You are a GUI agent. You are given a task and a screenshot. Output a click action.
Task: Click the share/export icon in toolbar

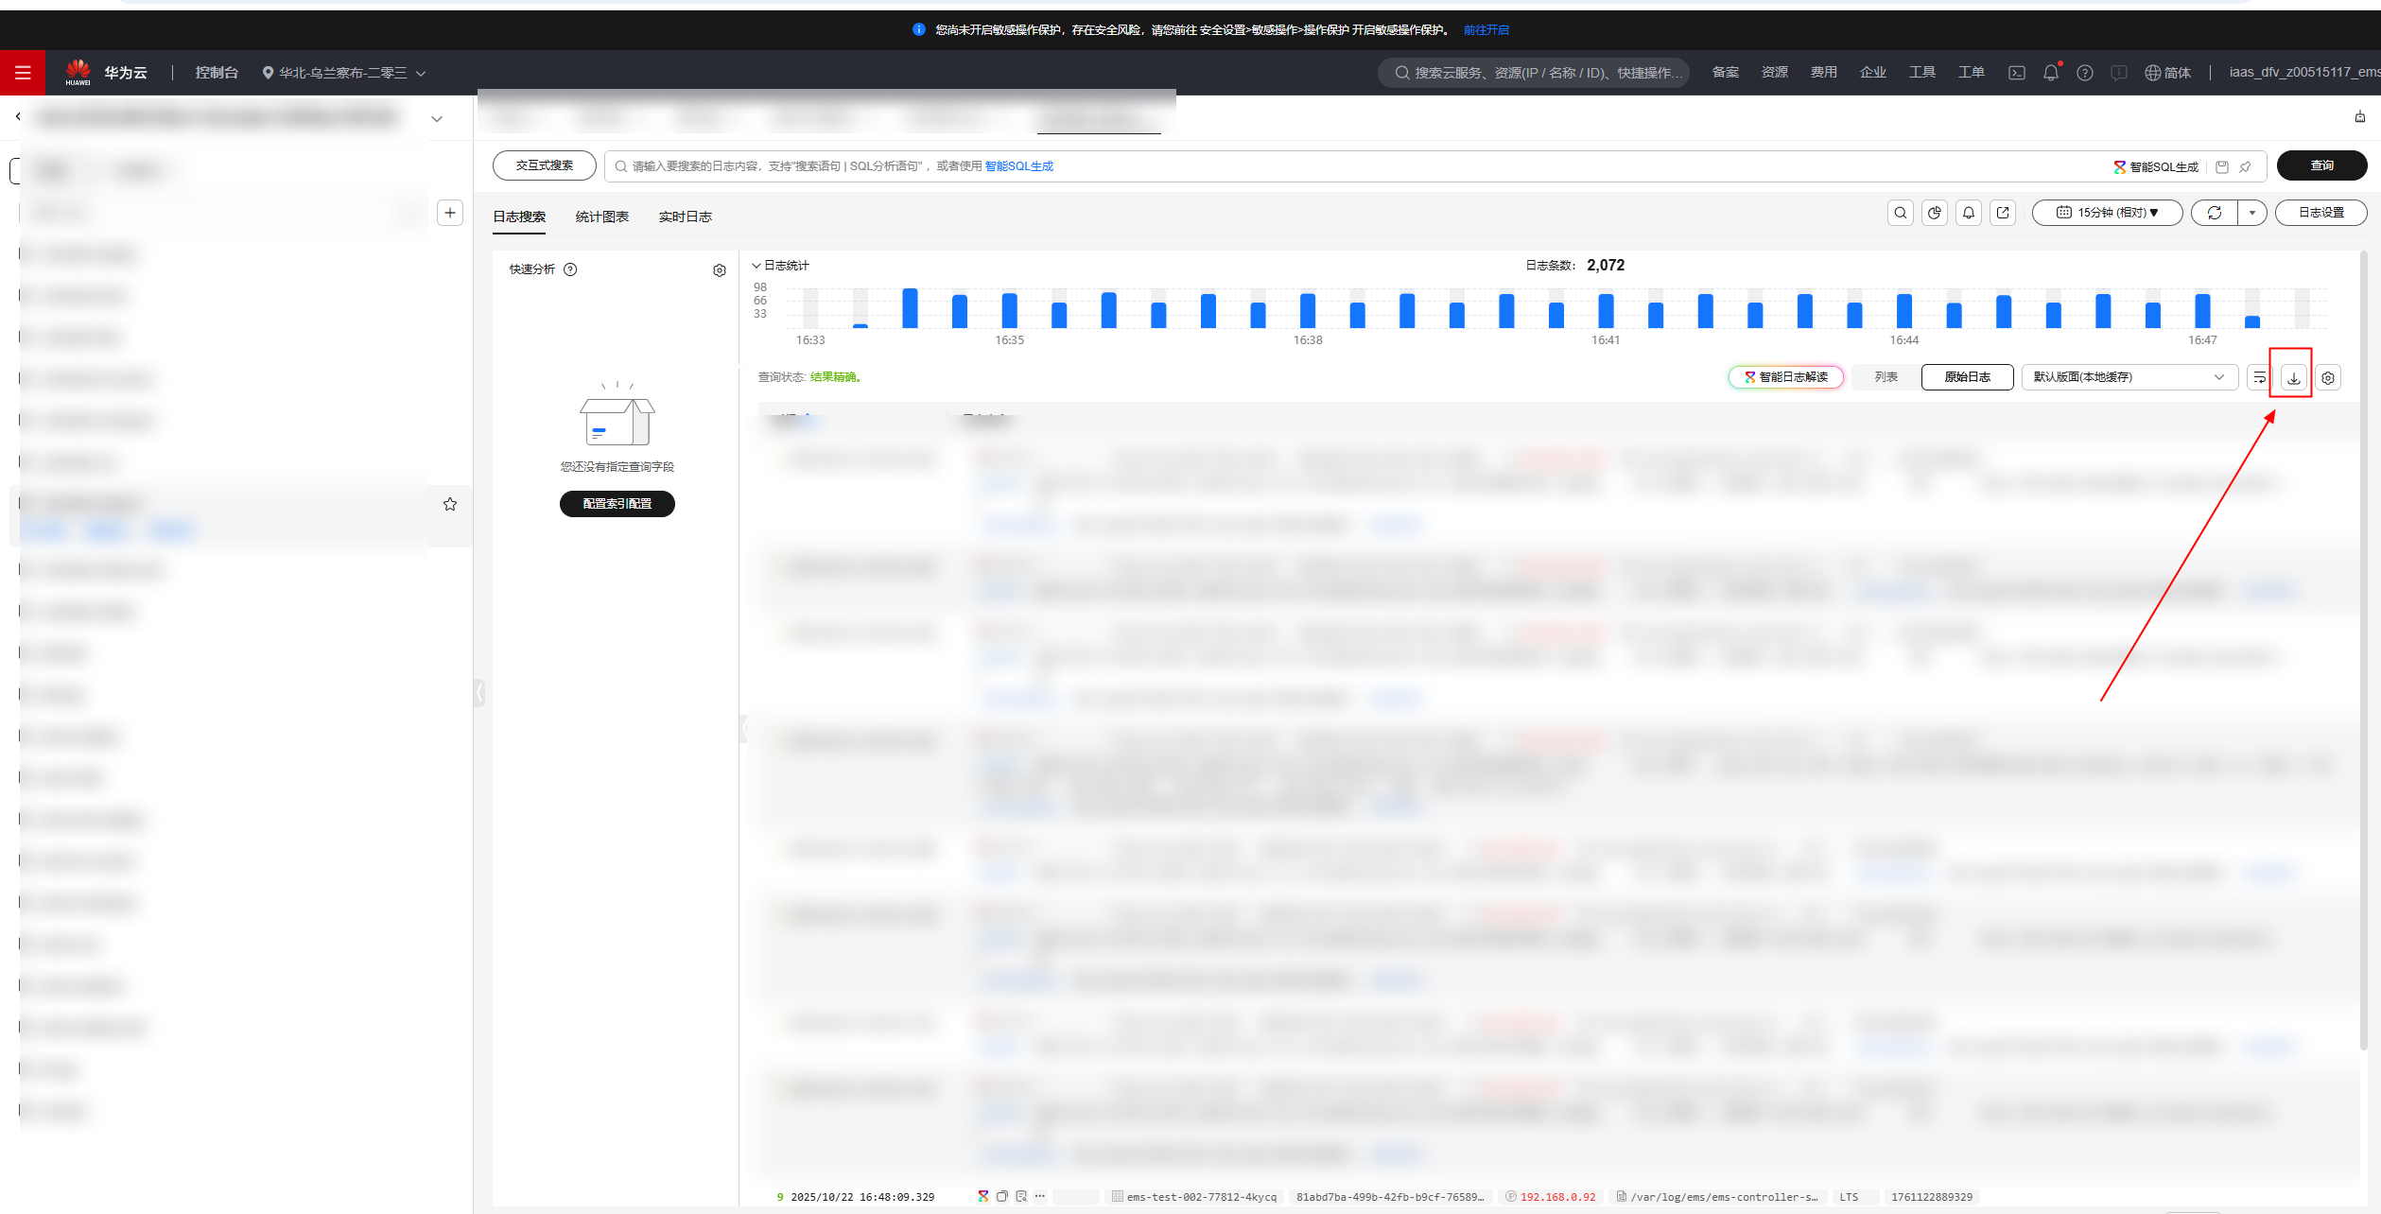(2003, 213)
